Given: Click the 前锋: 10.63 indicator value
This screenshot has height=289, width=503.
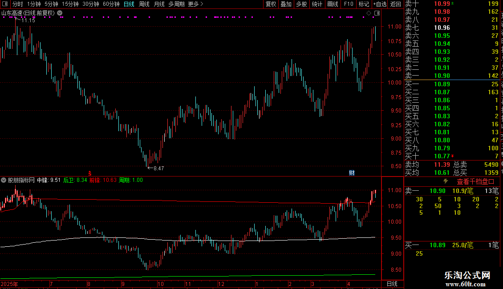Looking at the screenshot, I should [x=103, y=180].
